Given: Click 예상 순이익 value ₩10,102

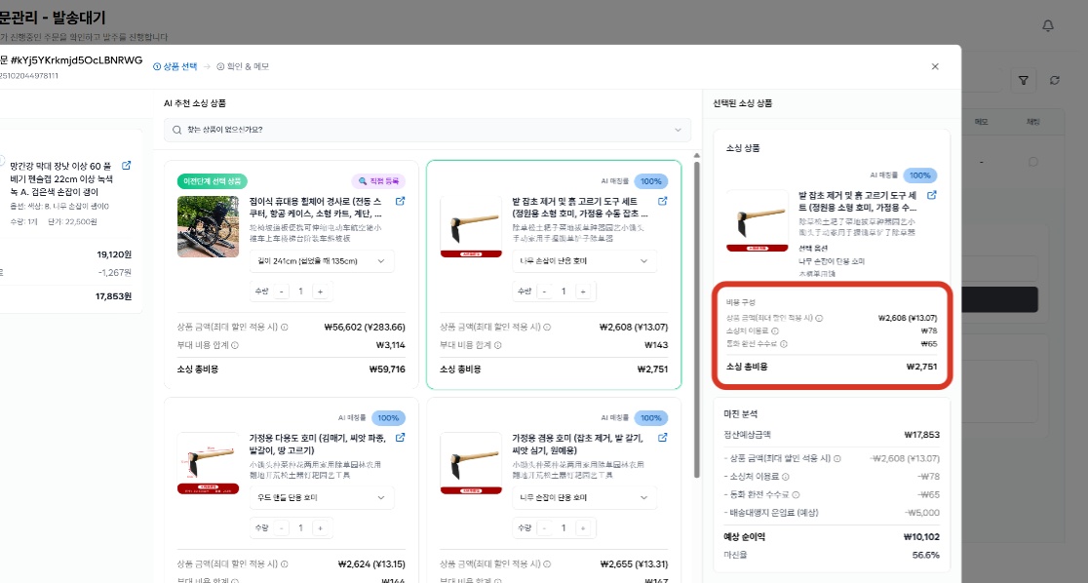Looking at the screenshot, I should click(x=921, y=537).
